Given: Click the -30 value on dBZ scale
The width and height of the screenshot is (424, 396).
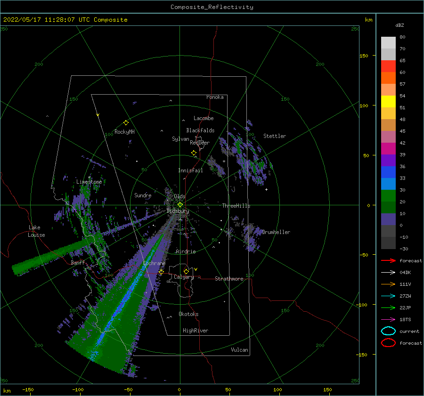Looking at the screenshot, I should point(404,249).
